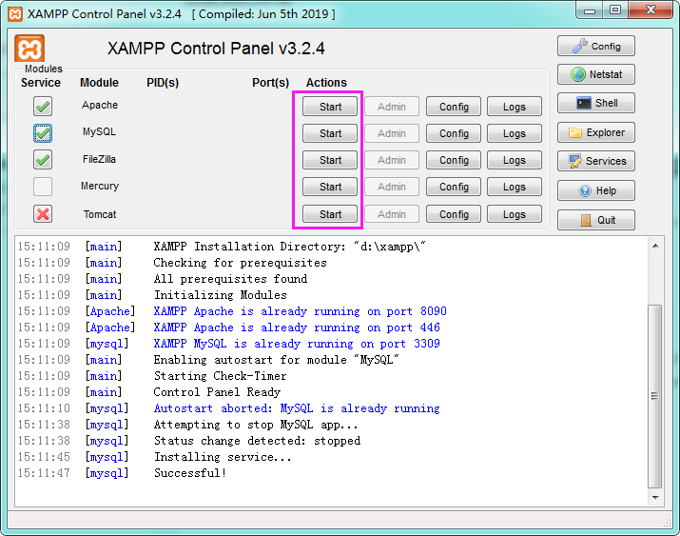Start the Apache module
The image size is (680, 536).
click(330, 107)
